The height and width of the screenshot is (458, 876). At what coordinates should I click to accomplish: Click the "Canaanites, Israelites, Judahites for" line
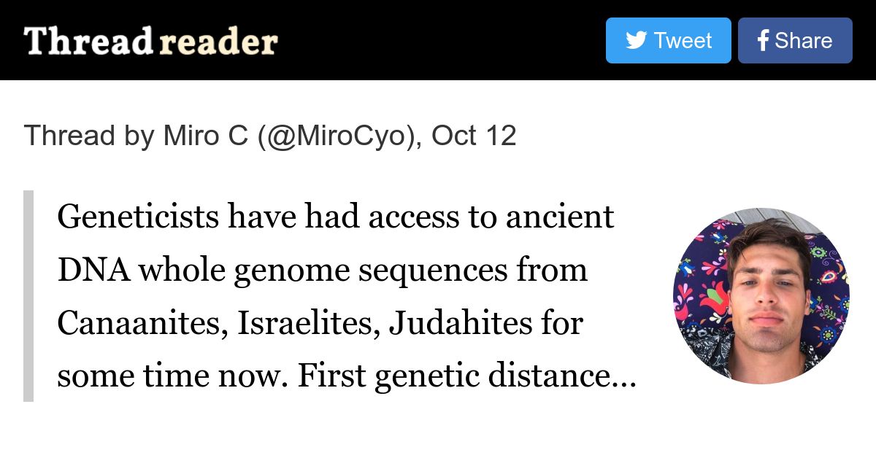(x=320, y=323)
